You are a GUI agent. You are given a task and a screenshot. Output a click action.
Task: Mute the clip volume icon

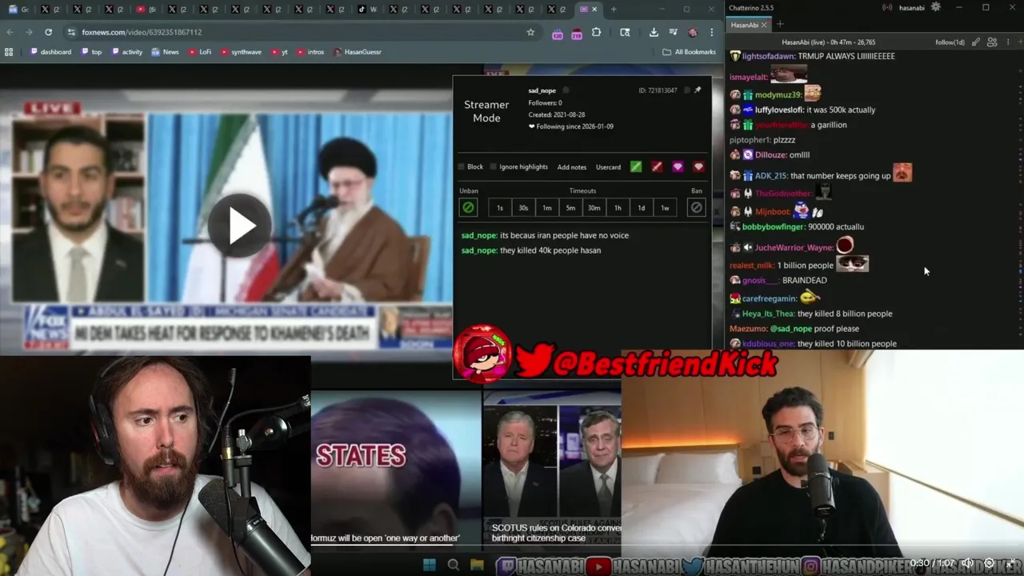(967, 563)
